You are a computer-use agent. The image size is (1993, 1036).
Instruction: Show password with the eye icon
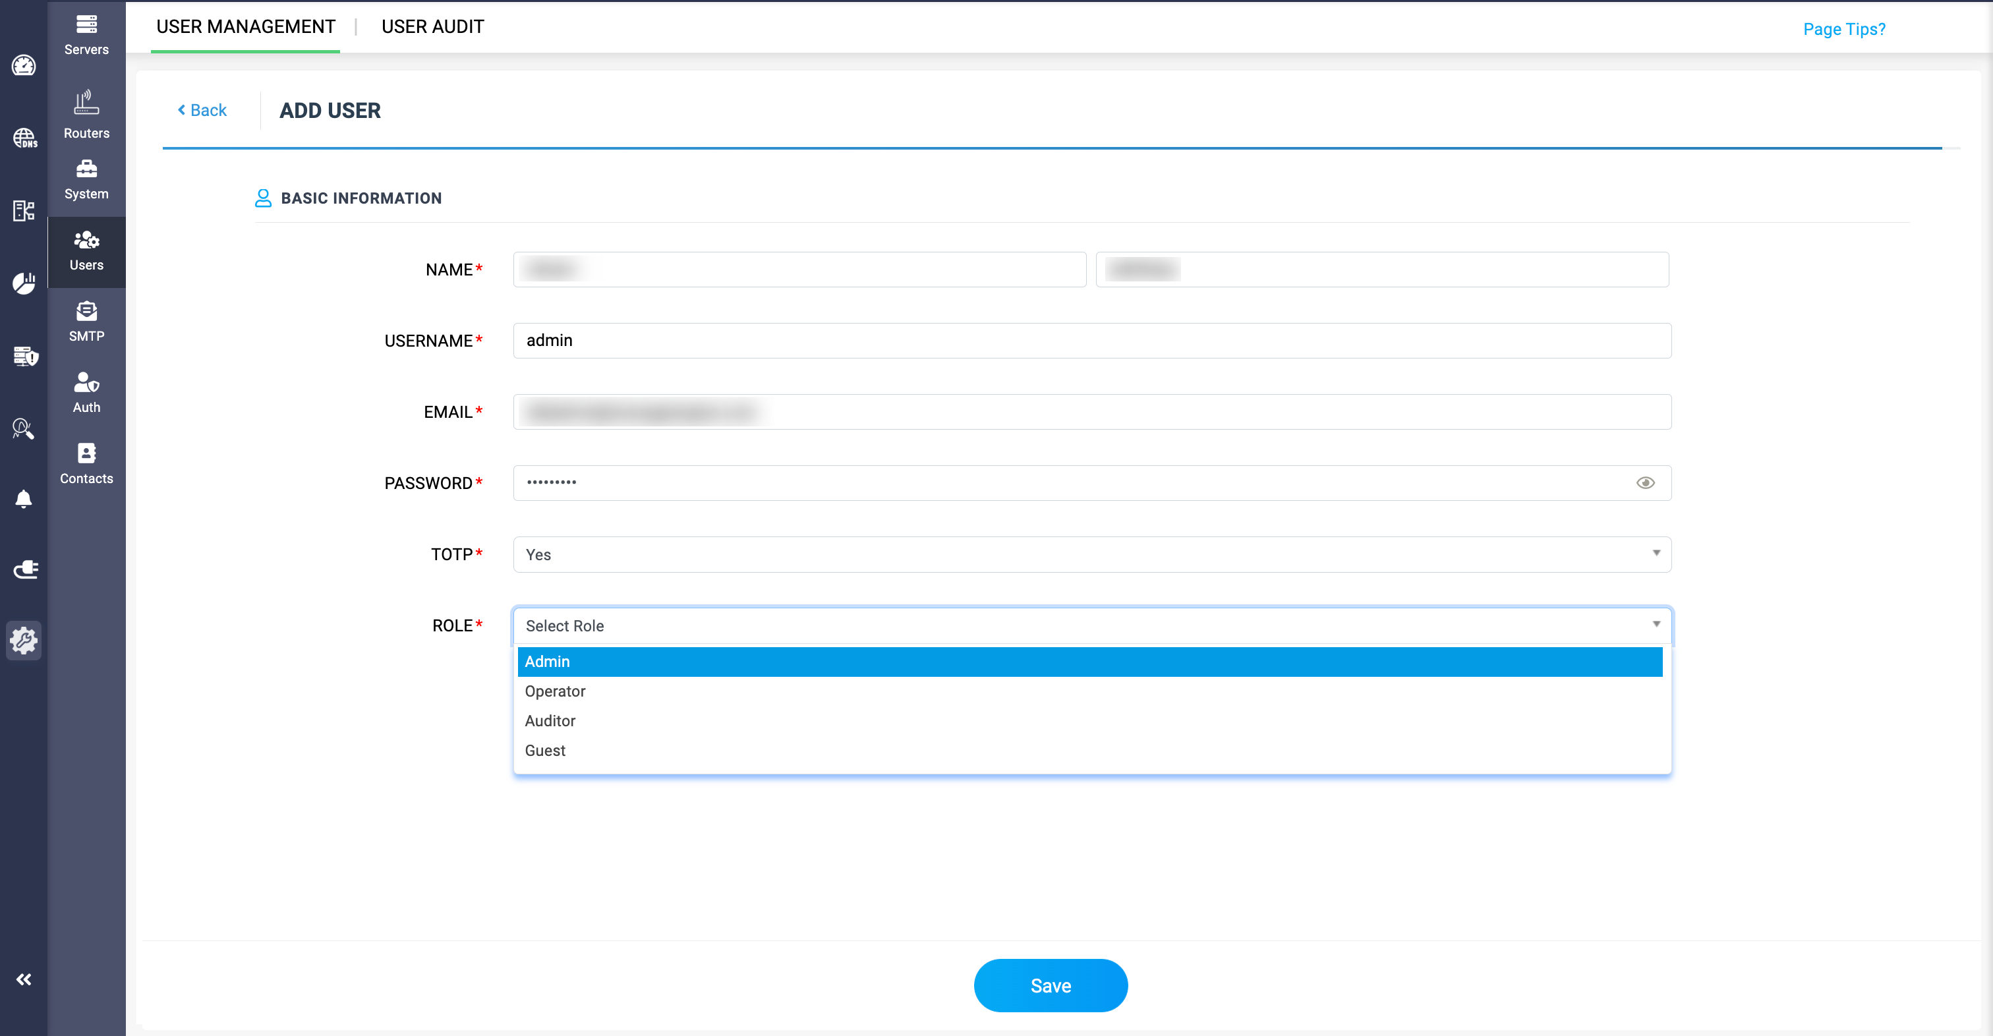(1645, 483)
